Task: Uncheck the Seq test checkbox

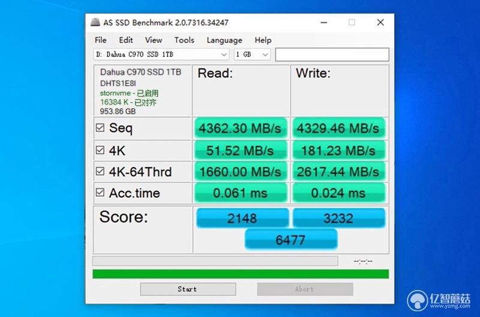Action: [x=100, y=128]
